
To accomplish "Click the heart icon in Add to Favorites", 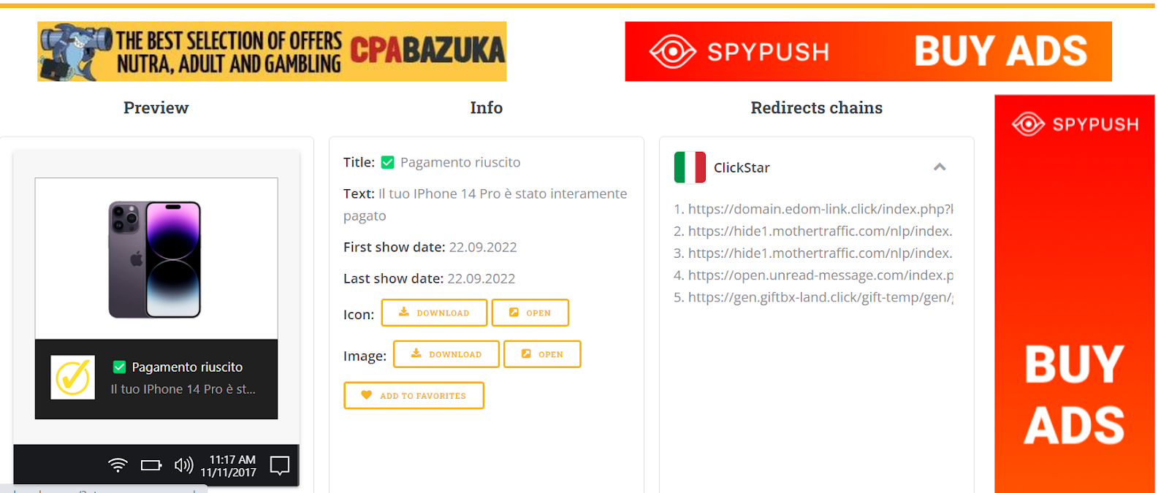I will 367,395.
